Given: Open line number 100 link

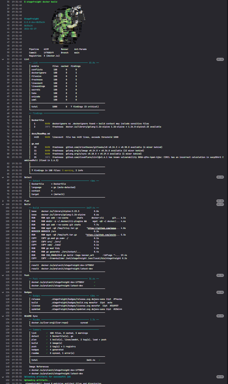Looking at the screenshot, I should pos(8,204).
